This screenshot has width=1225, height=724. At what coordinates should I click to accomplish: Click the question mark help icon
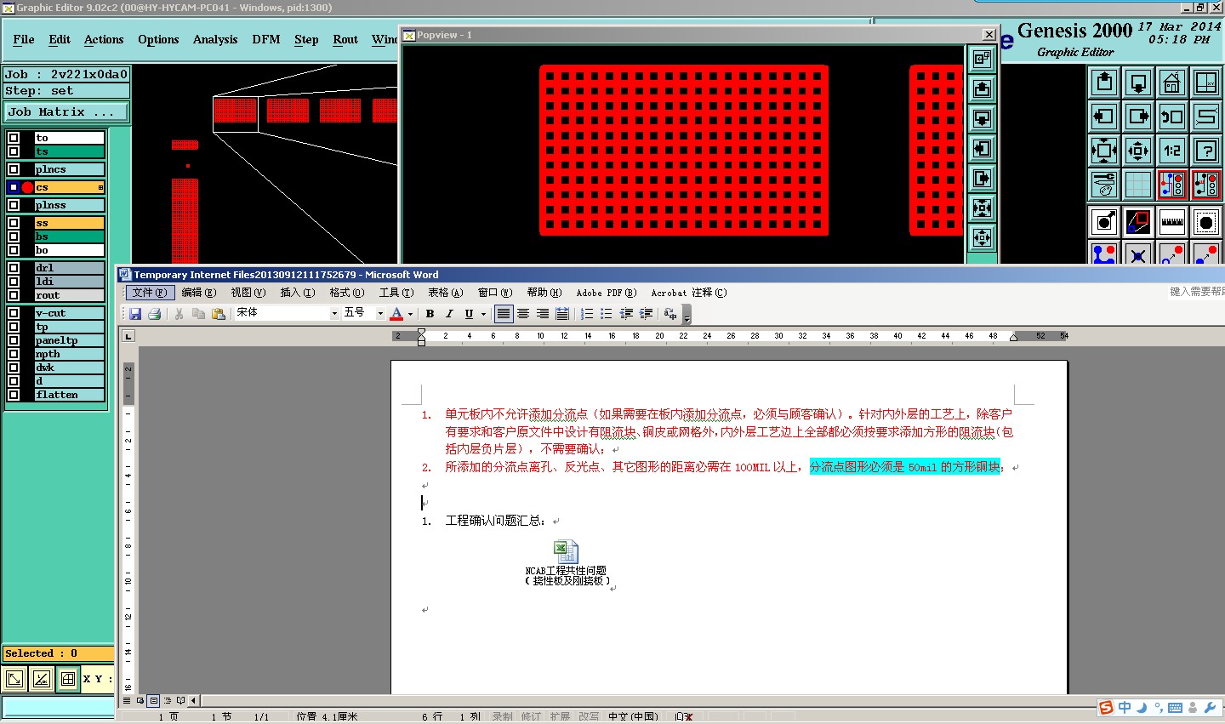click(1206, 151)
